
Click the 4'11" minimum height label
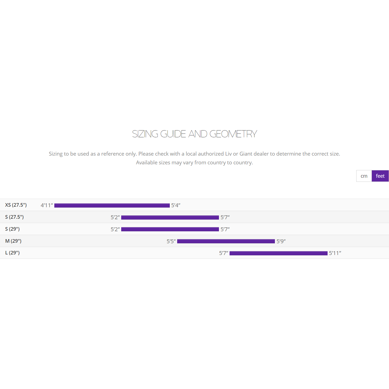[47, 205]
